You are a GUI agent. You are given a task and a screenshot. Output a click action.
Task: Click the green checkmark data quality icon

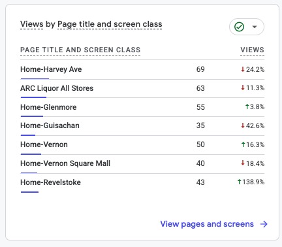239,27
